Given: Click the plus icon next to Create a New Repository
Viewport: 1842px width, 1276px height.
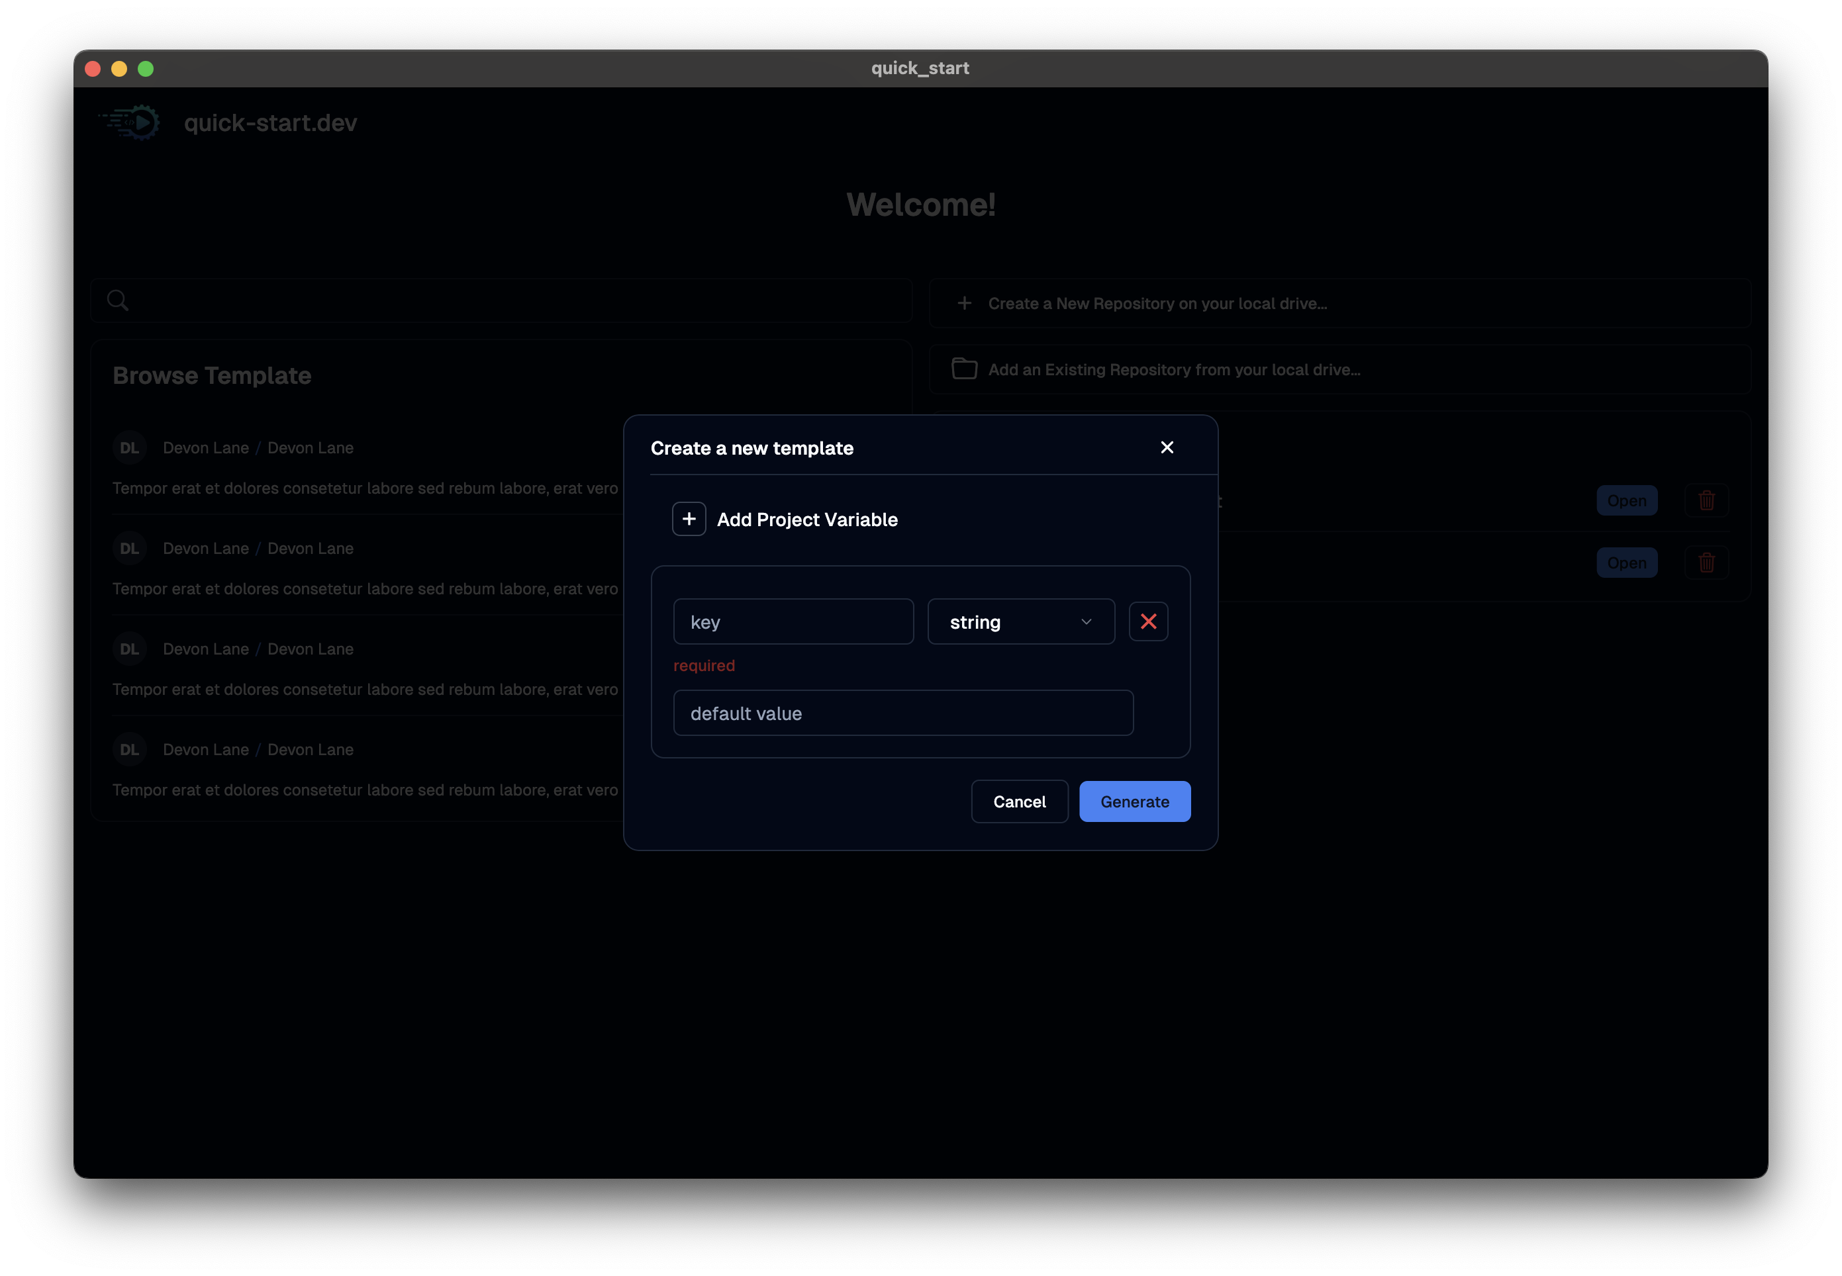Looking at the screenshot, I should [x=964, y=303].
